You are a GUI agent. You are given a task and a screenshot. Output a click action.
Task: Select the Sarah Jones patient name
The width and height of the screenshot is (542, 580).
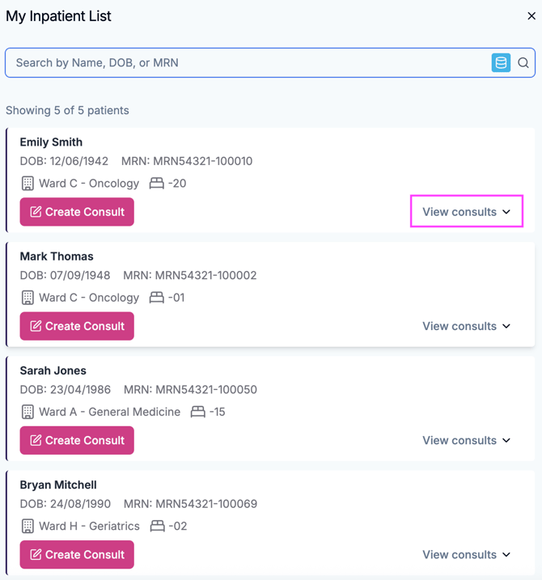pyautogui.click(x=53, y=370)
